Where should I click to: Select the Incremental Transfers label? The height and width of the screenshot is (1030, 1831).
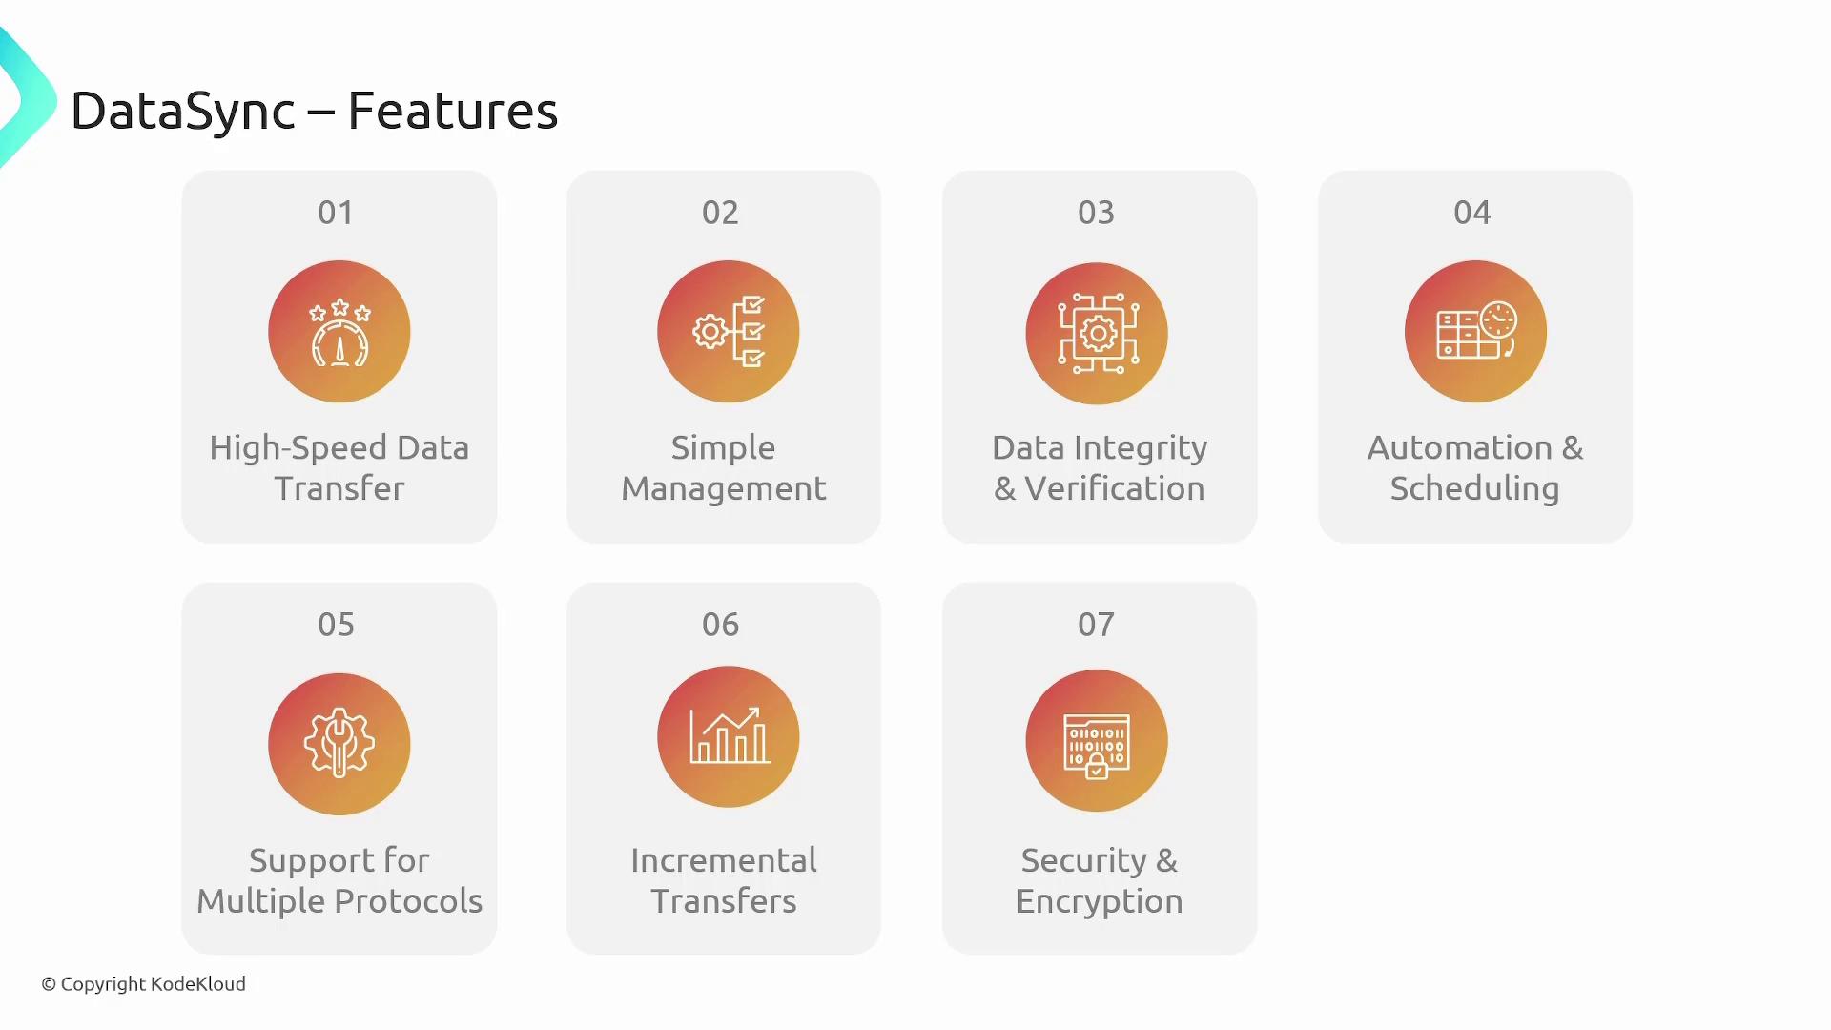723,880
